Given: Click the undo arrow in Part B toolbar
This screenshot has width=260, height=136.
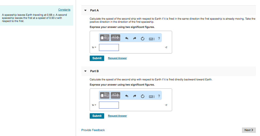Looking at the screenshot, I should (x=127, y=96).
